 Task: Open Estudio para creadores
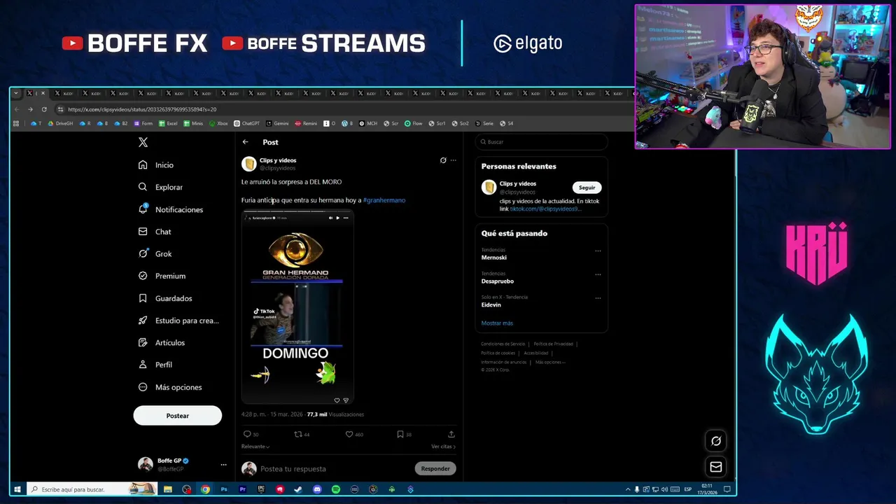pyautogui.click(x=178, y=321)
